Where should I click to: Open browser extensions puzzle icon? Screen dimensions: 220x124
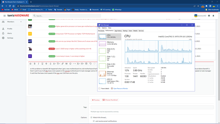point(206,6)
